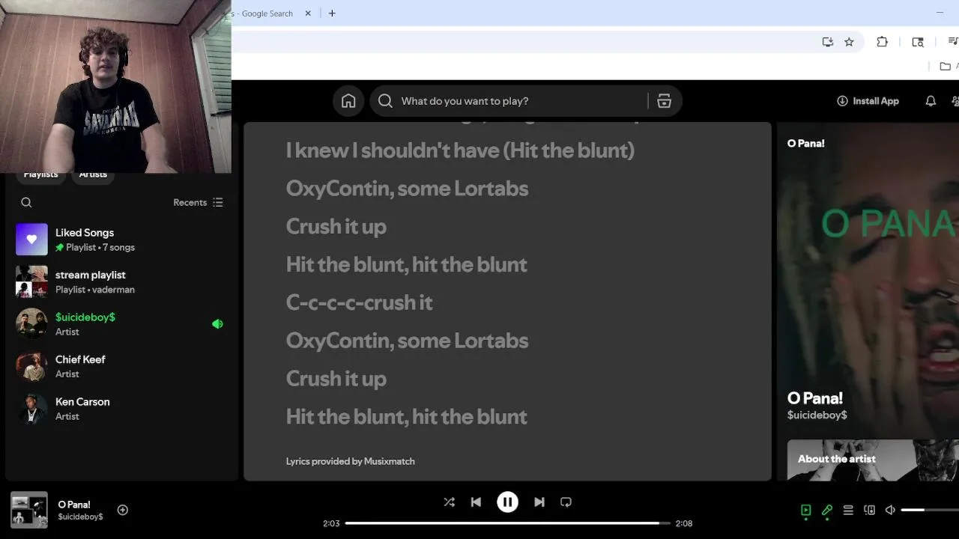Open the tab search icon in Chrome
The width and height of the screenshot is (959, 539).
tap(918, 42)
